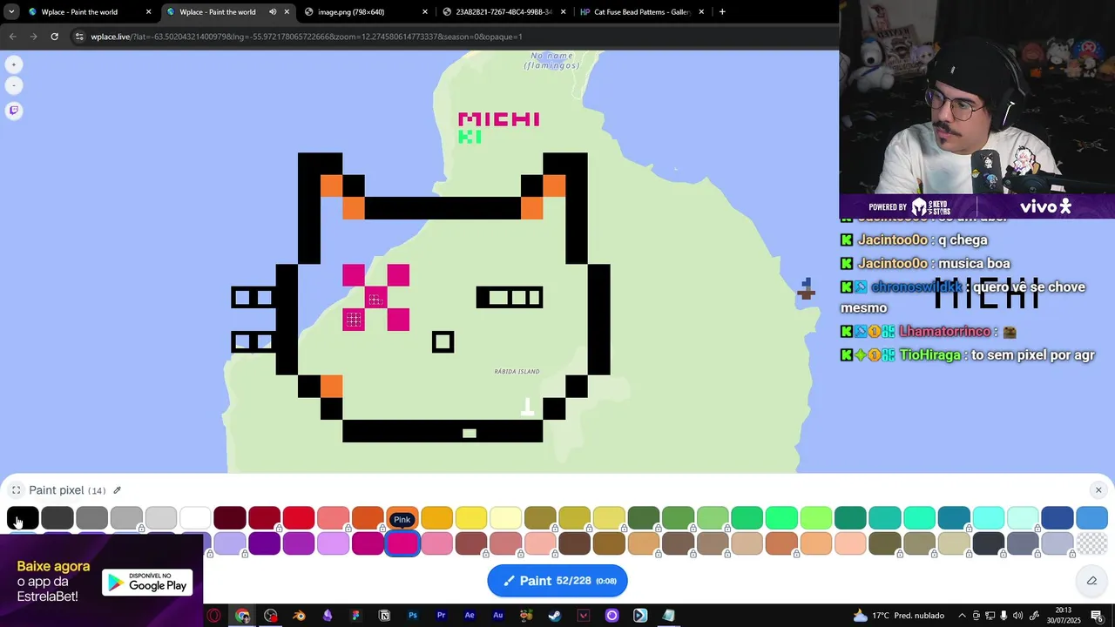Screen dimensions: 1115x627
Task: Select the transparent checkered swatch
Action: (1091, 543)
